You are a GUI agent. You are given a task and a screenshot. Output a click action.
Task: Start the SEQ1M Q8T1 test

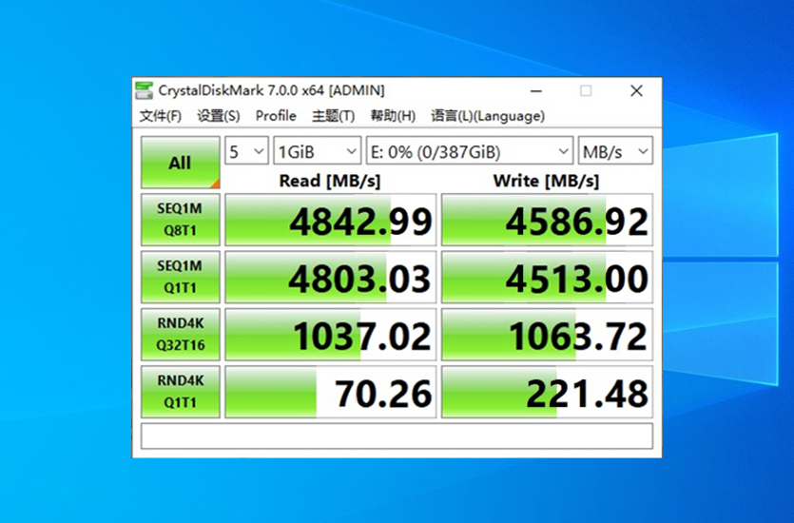click(x=181, y=220)
